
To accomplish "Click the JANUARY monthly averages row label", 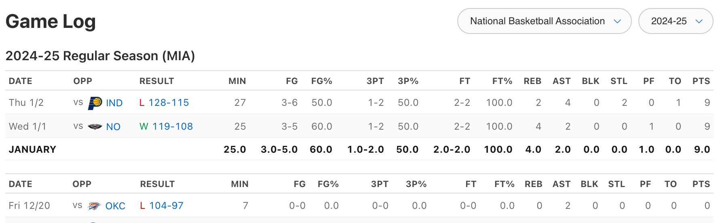I will coord(32,149).
